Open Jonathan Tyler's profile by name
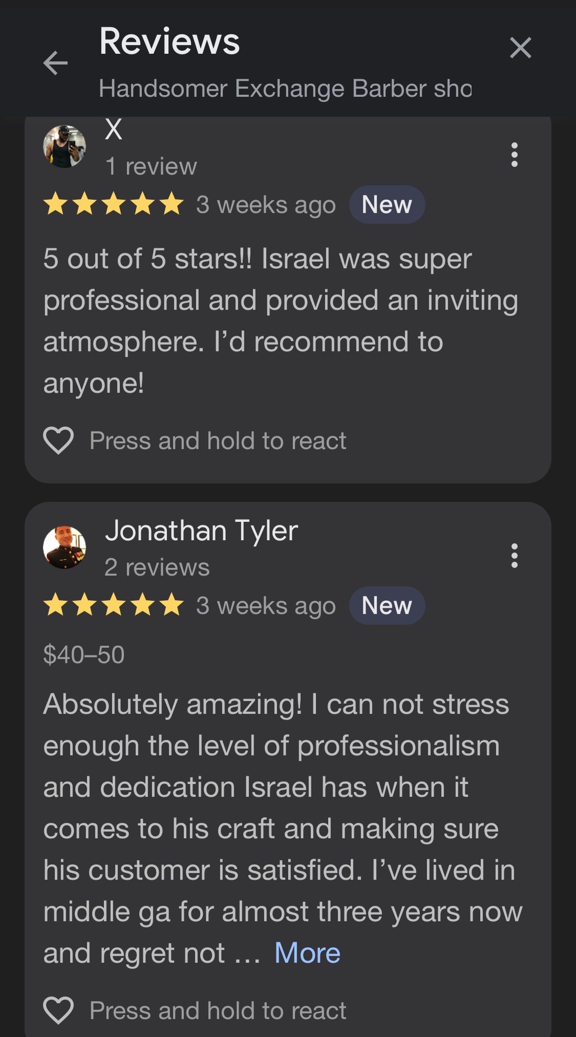 (x=201, y=531)
